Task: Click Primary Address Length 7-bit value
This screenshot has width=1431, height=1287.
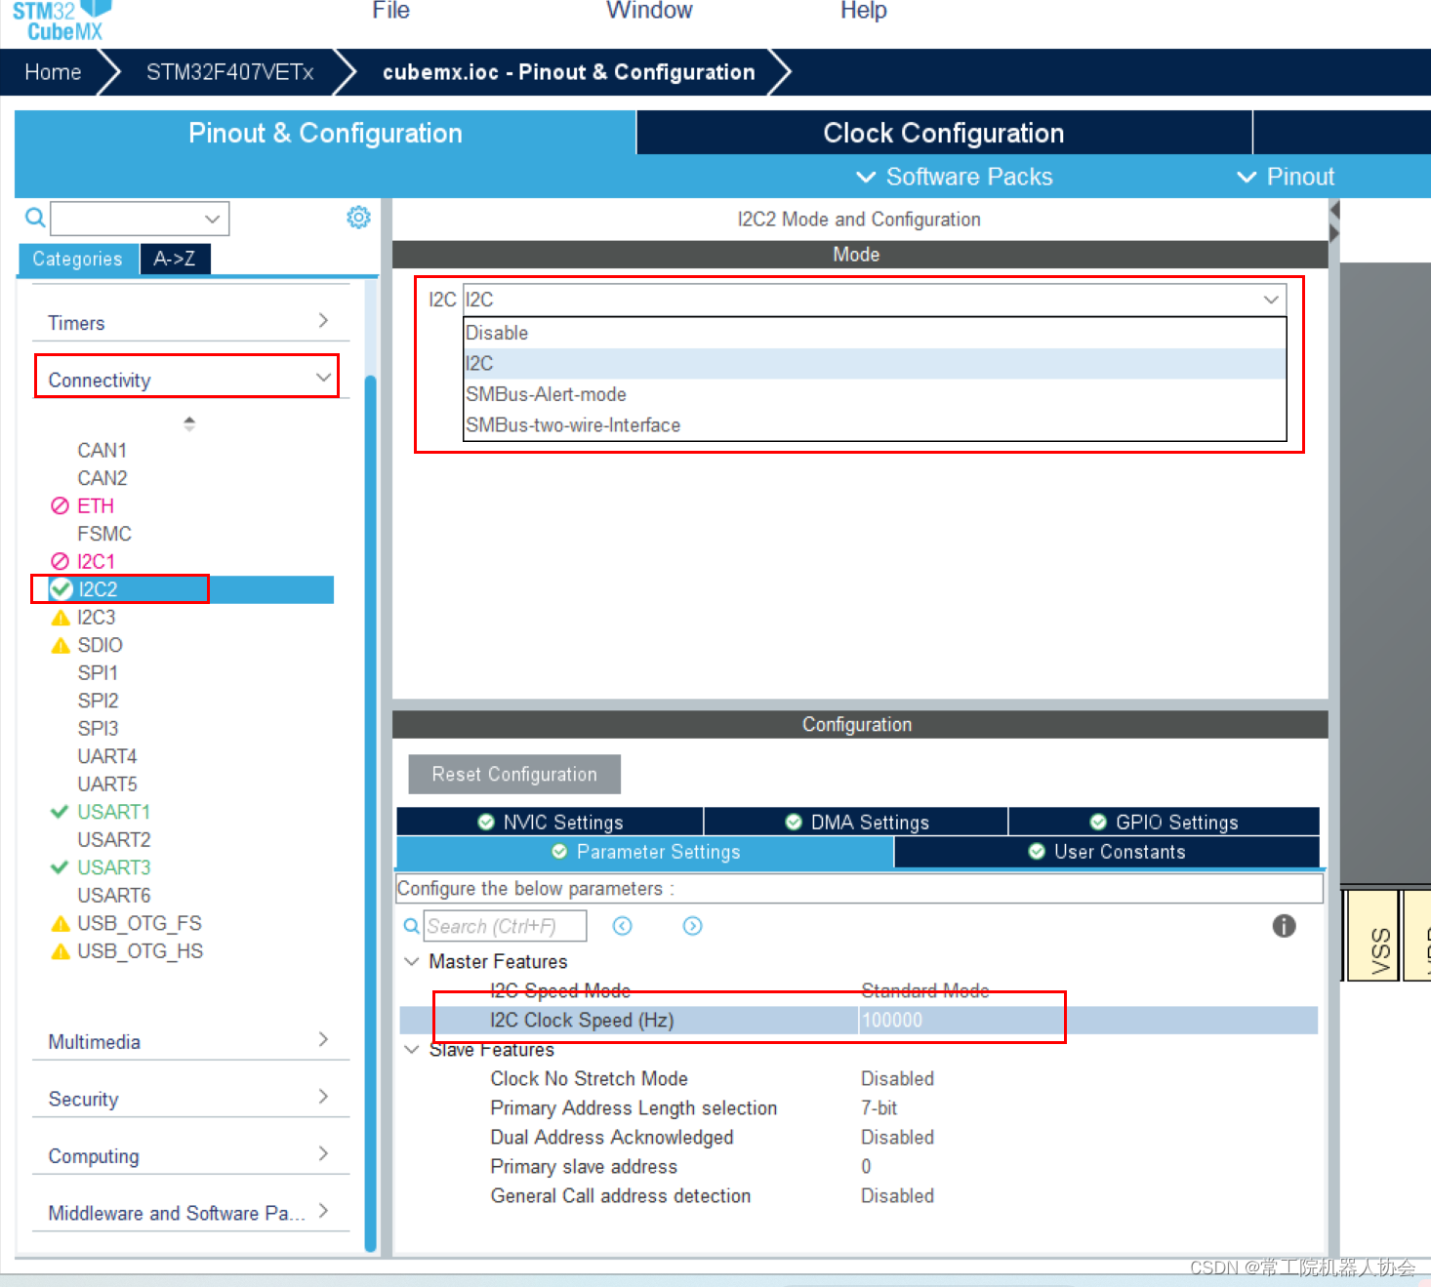Action: pos(879,1107)
